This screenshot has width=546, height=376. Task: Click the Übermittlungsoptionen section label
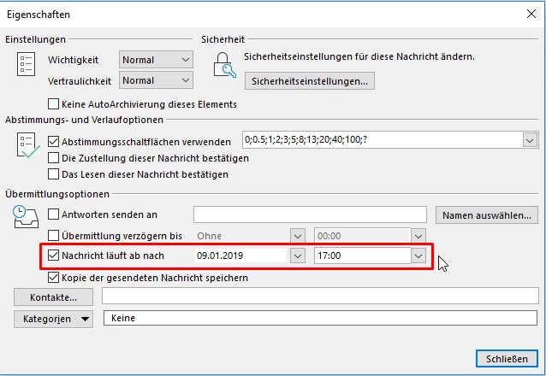coord(57,194)
